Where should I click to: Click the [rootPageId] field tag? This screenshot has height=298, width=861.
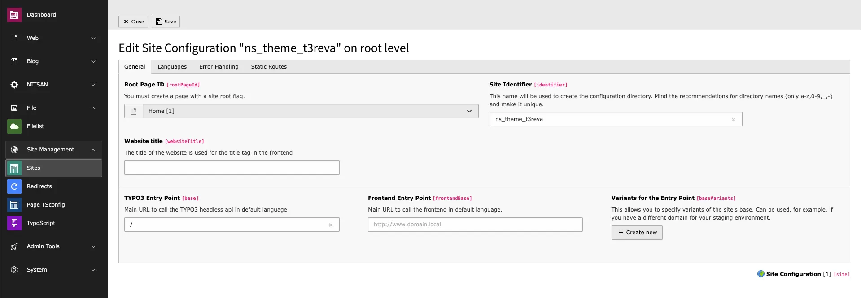tap(183, 85)
